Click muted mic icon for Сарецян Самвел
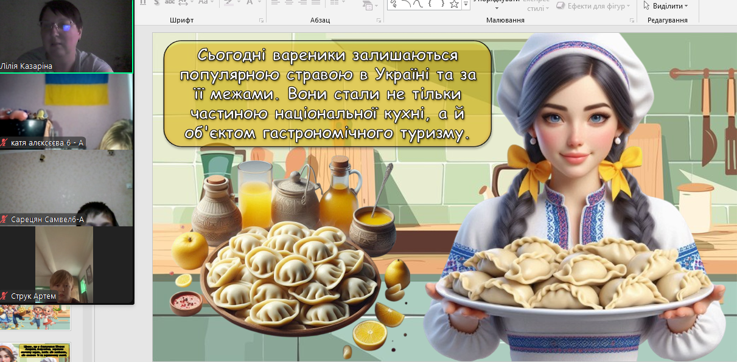Viewport: 737px width, 362px height. click(x=5, y=220)
